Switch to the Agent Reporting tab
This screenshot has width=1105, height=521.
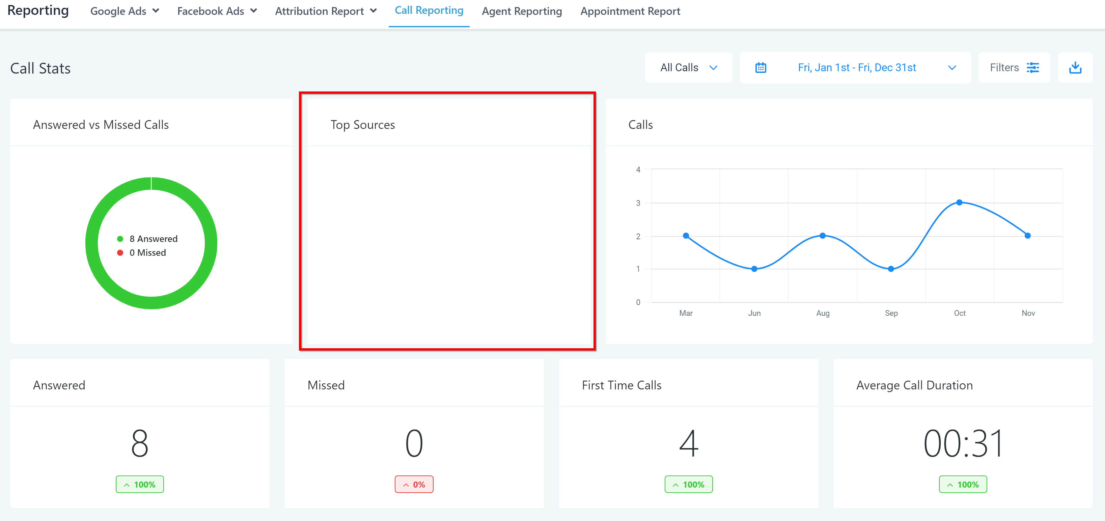click(x=522, y=11)
